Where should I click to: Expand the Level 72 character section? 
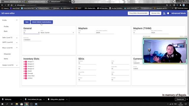tap(17, 38)
